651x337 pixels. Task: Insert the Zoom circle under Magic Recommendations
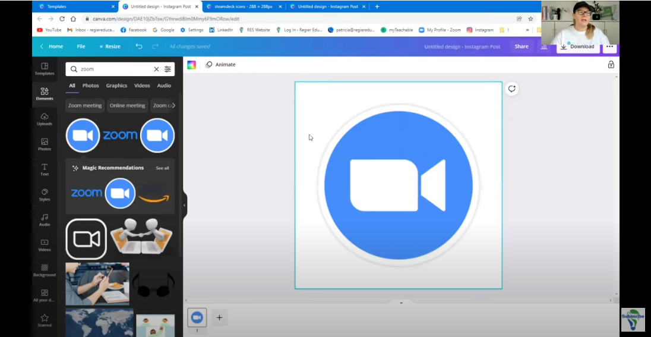(121, 193)
